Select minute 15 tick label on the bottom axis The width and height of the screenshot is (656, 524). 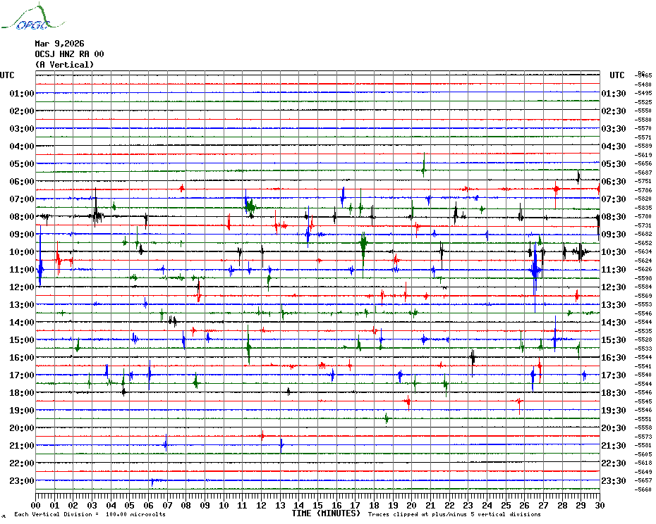(x=318, y=505)
